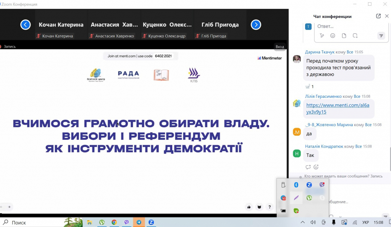Show previous participants with the left arrow
This screenshot has height=227, width=391.
(26, 25)
